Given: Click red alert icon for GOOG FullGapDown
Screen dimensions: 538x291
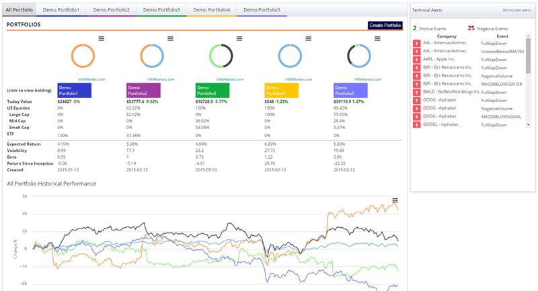Looking at the screenshot, I should 416,100.
